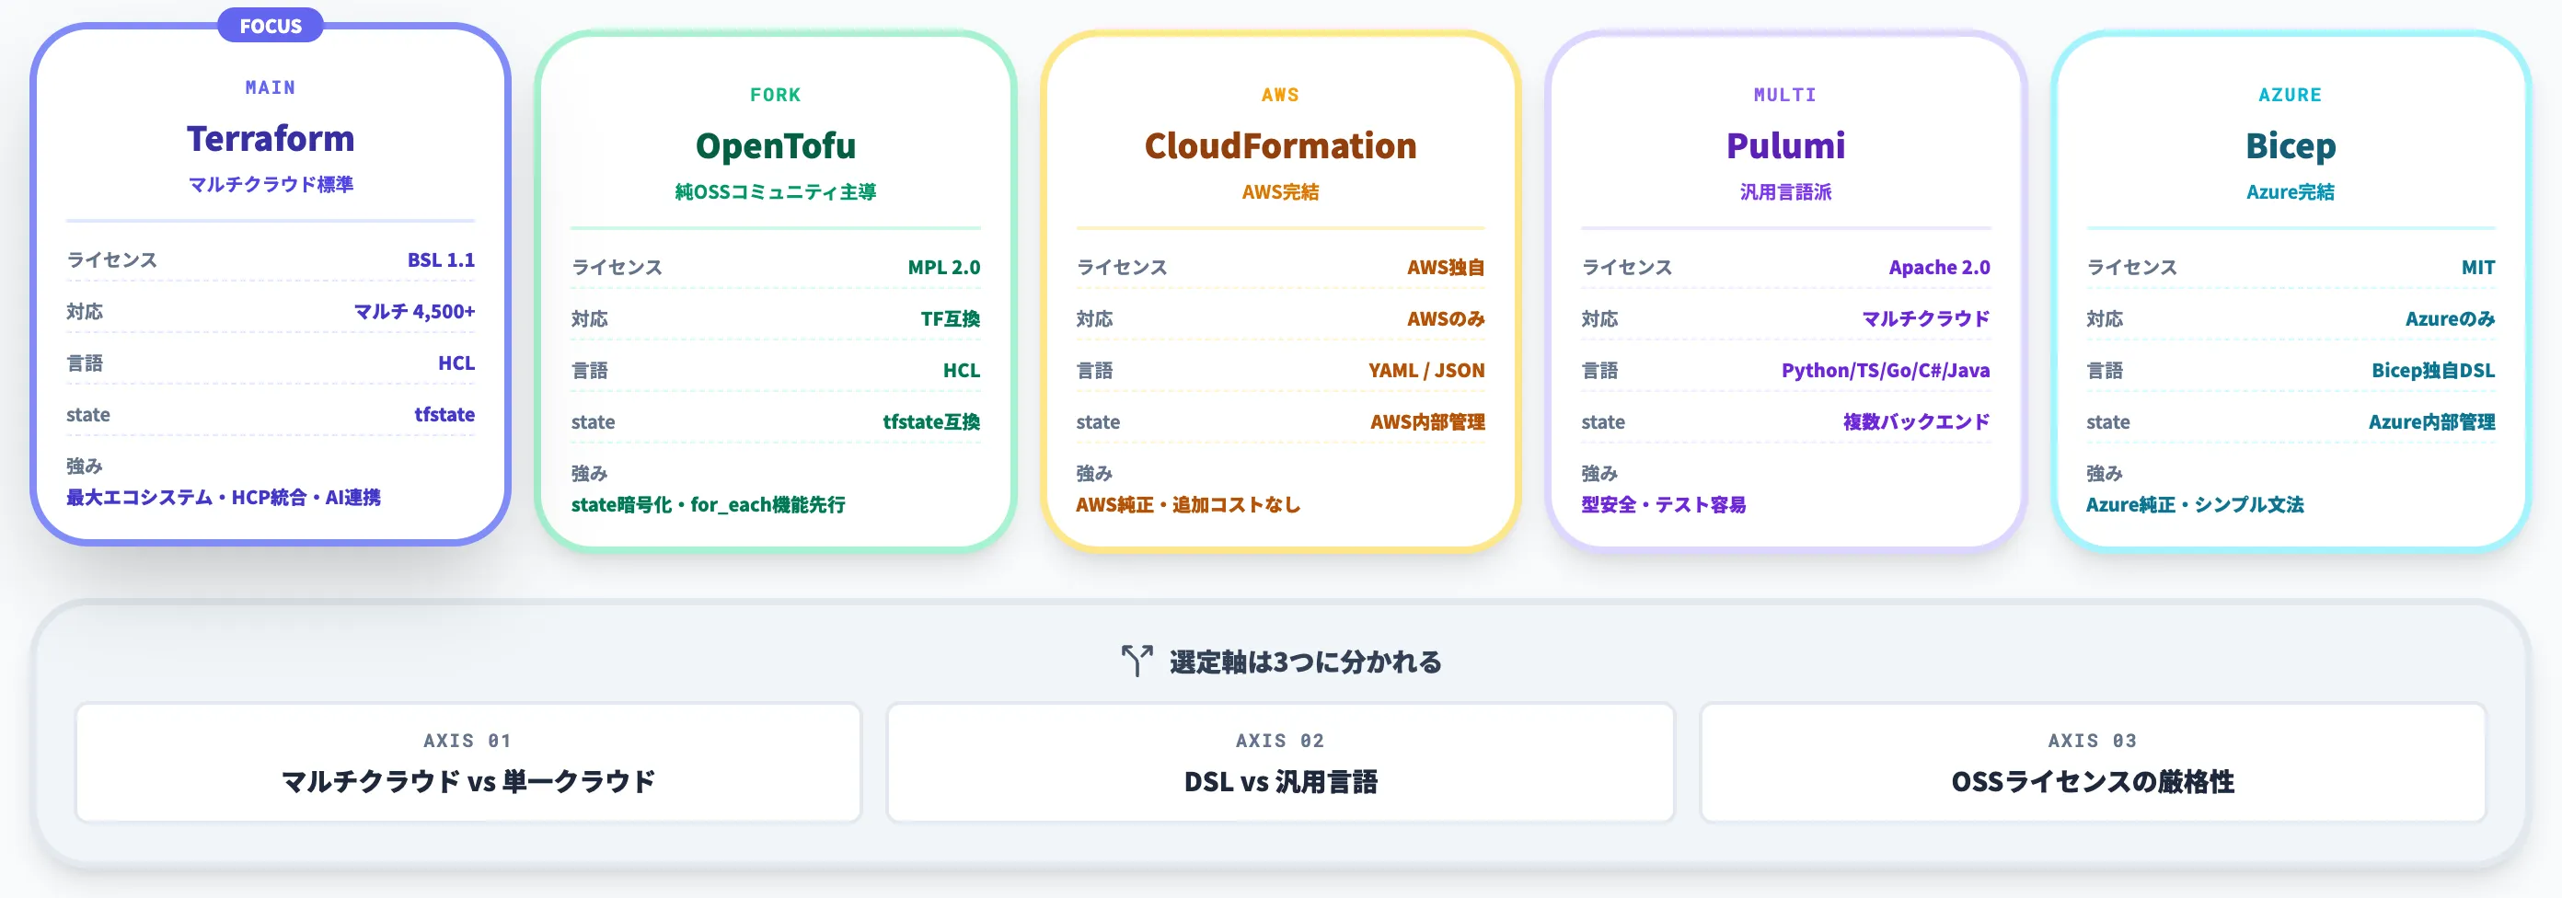The width and height of the screenshot is (2562, 898).
Task: Click the MULTI label above Pulumi
Action: tap(1785, 95)
